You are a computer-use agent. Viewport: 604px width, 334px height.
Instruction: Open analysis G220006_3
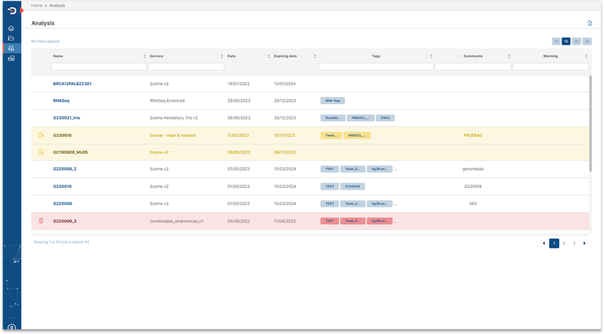pos(65,221)
